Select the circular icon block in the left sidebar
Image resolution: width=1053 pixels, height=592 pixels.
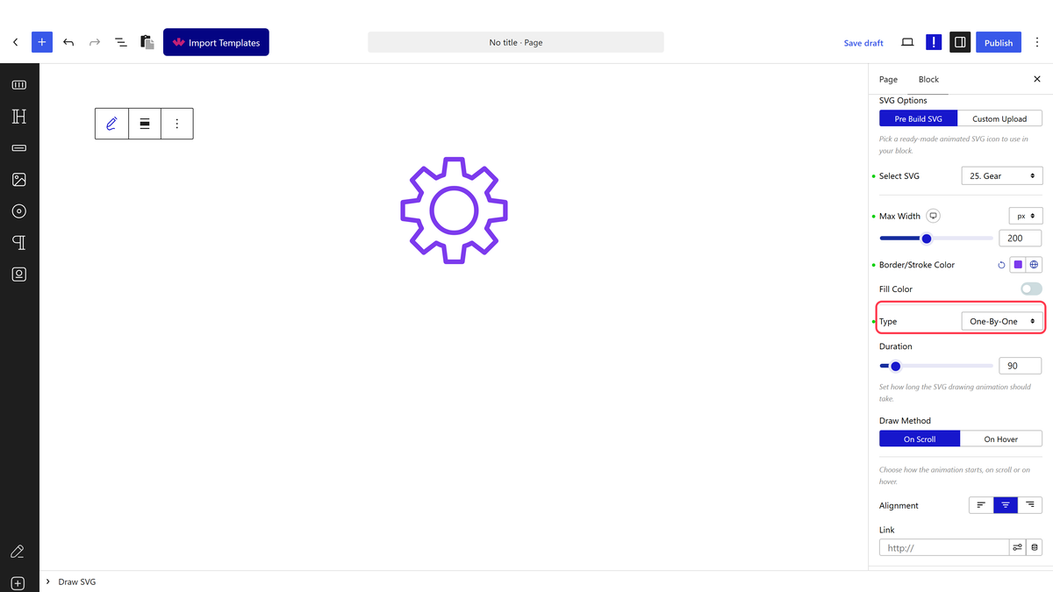click(x=19, y=211)
